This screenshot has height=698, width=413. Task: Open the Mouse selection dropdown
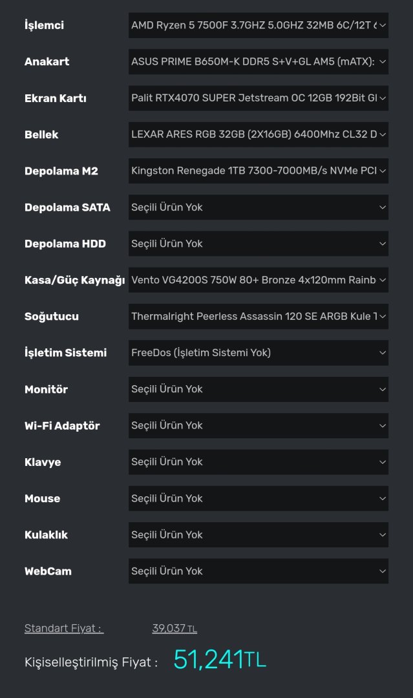pyautogui.click(x=259, y=498)
